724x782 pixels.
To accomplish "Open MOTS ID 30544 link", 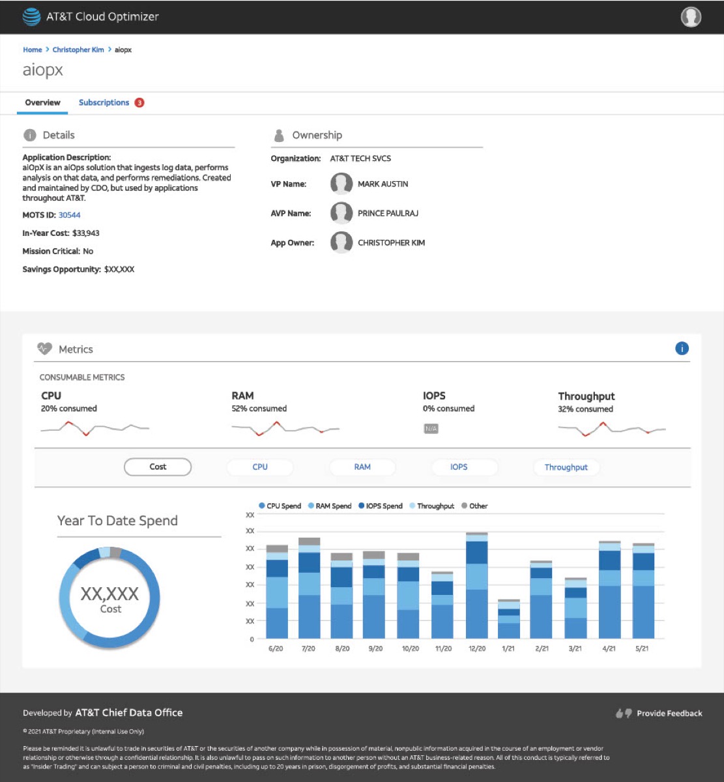I will (x=70, y=215).
